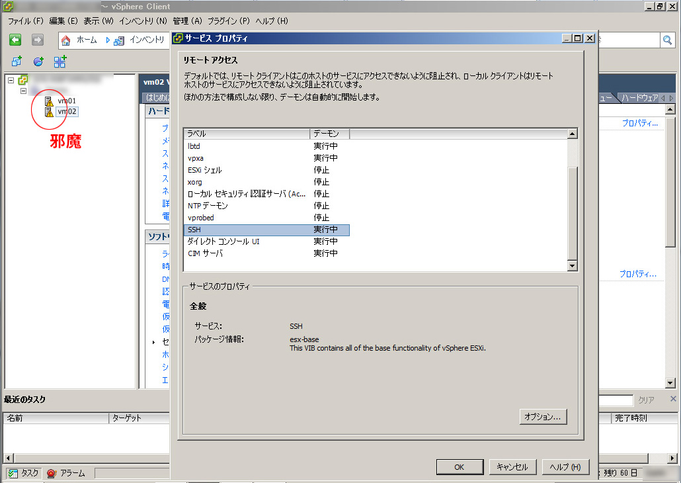Select the vpxa service row
This screenshot has height=483, width=681.
[266, 158]
